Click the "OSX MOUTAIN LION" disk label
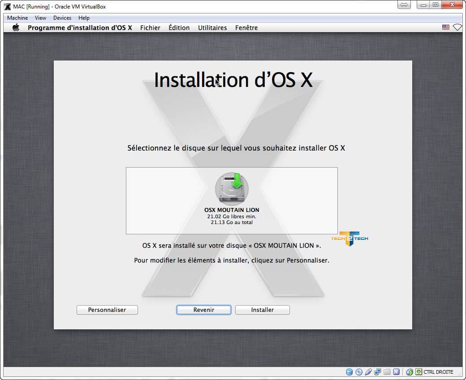The width and height of the screenshot is (466, 380). tap(232, 210)
